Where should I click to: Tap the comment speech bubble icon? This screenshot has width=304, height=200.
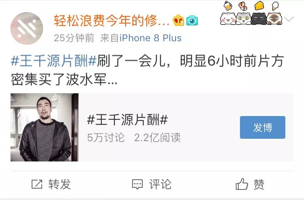point(137,184)
